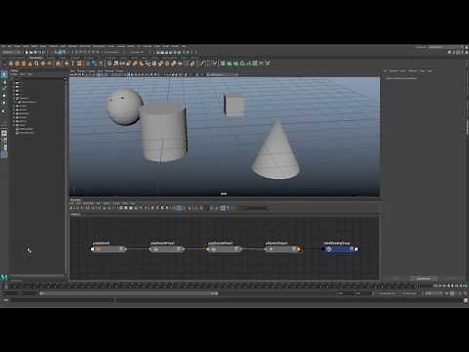Select the pSphereShape1 node in Node Editor
This screenshot has height=352, width=469.
282,248
